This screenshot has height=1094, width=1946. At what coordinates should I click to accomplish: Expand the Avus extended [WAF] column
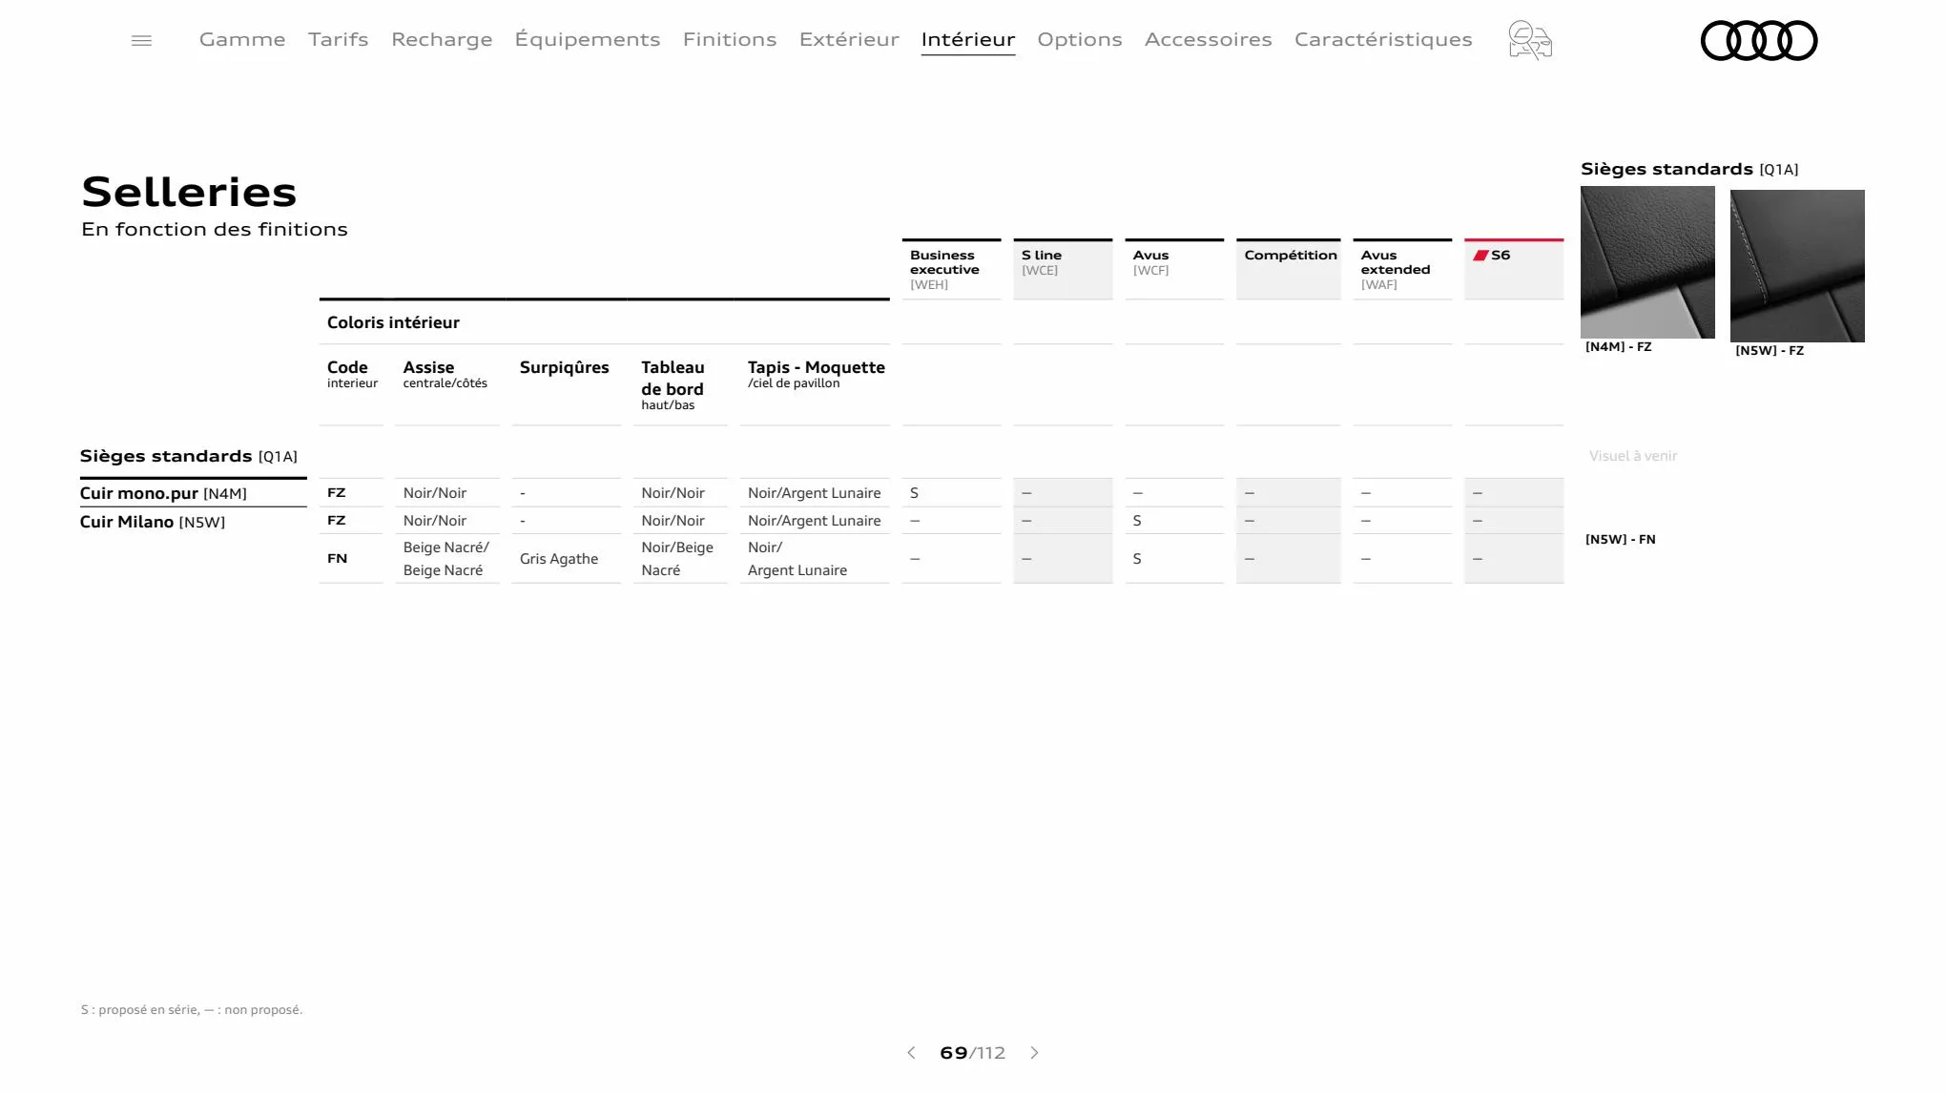(1400, 267)
